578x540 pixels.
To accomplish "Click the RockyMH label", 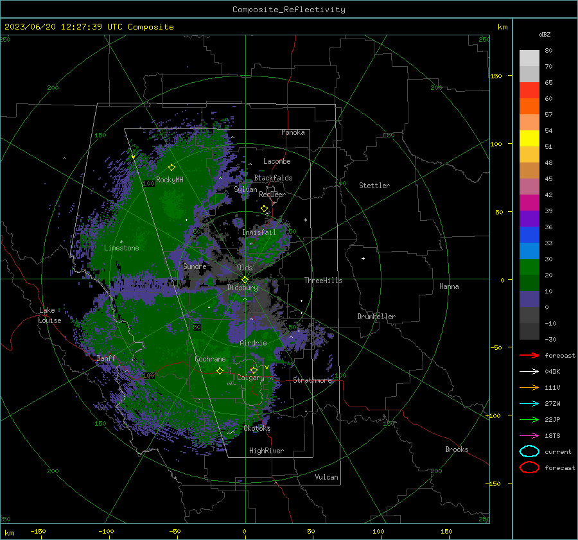I will click(x=170, y=180).
